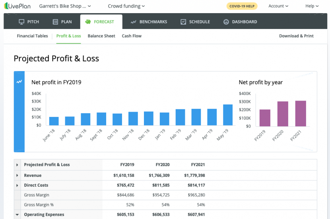Click the Pitch monitor icon
330x219 pixels.
[21, 22]
